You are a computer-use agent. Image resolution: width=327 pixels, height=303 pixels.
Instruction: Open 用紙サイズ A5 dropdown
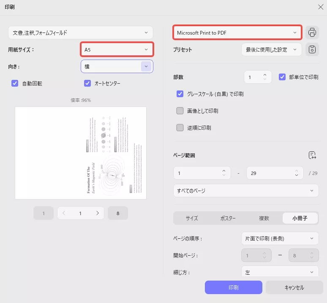(x=117, y=49)
